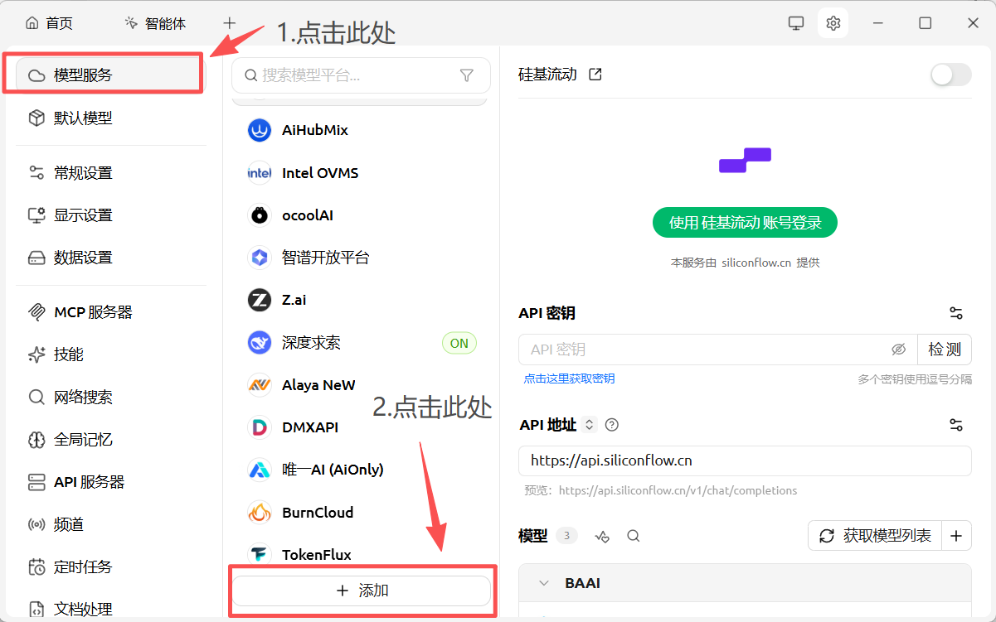
Task: Open 显示设置 settings page
Action: (x=111, y=215)
